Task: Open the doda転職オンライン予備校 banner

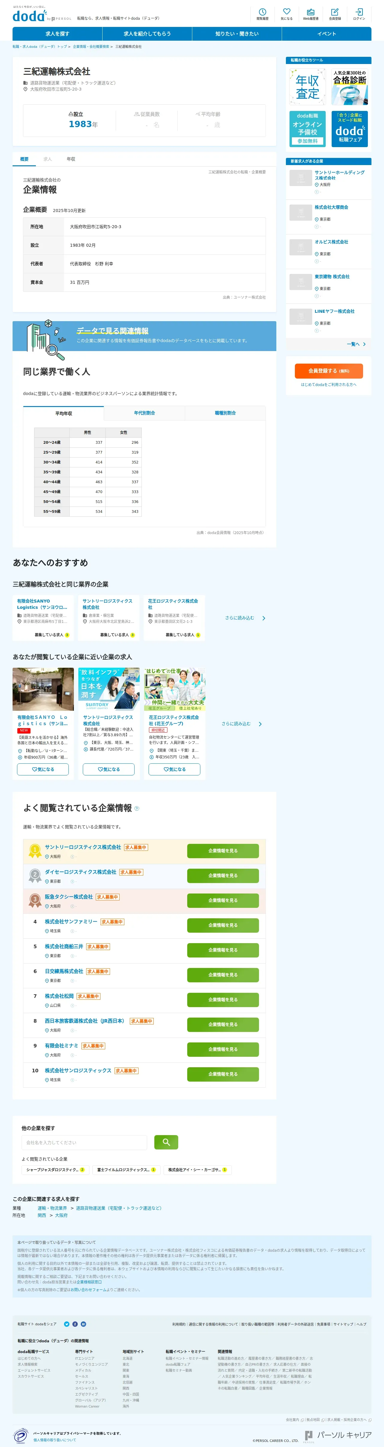Action: 308,129
